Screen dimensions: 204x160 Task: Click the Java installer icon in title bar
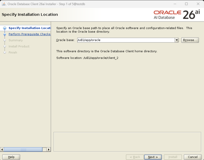pos(4,4)
